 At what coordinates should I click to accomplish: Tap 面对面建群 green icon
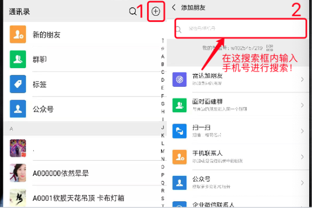point(180,105)
